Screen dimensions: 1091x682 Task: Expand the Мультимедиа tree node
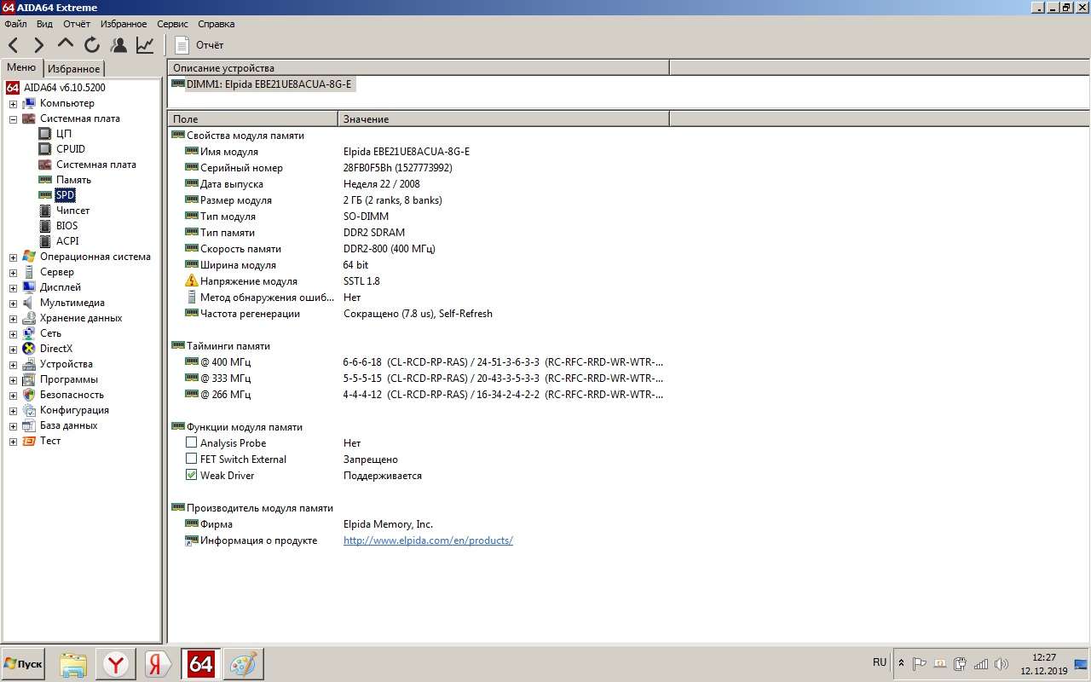[13, 303]
